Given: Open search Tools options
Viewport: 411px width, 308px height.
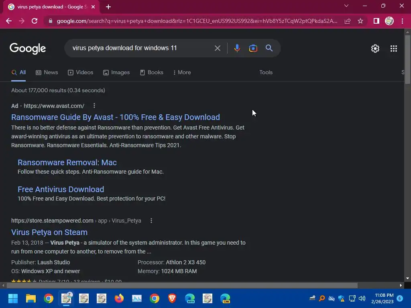Looking at the screenshot, I should (266, 73).
